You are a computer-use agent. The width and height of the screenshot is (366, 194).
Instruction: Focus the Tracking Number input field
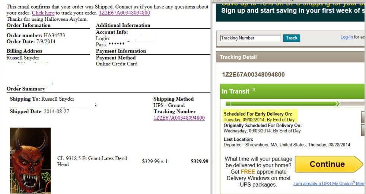pos(250,38)
